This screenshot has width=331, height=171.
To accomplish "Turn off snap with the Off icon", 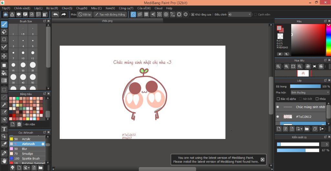I will 133,14.
